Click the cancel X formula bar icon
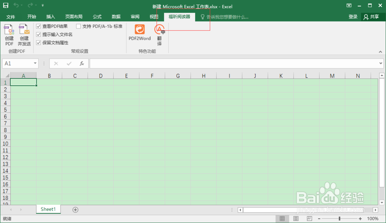 [x=56, y=64]
